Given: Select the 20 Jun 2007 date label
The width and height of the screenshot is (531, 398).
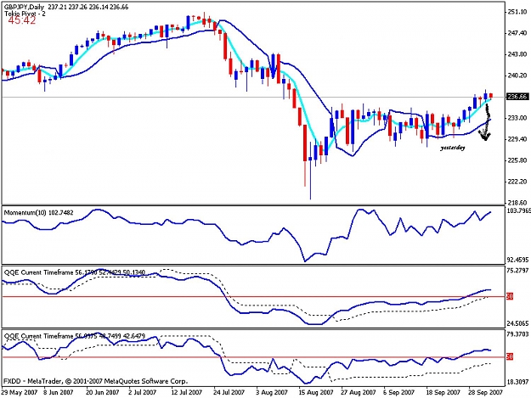Looking at the screenshot, I should coord(102,392).
